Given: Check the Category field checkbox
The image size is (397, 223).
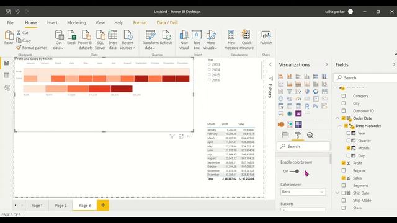Looking at the screenshot, I should (x=344, y=96).
